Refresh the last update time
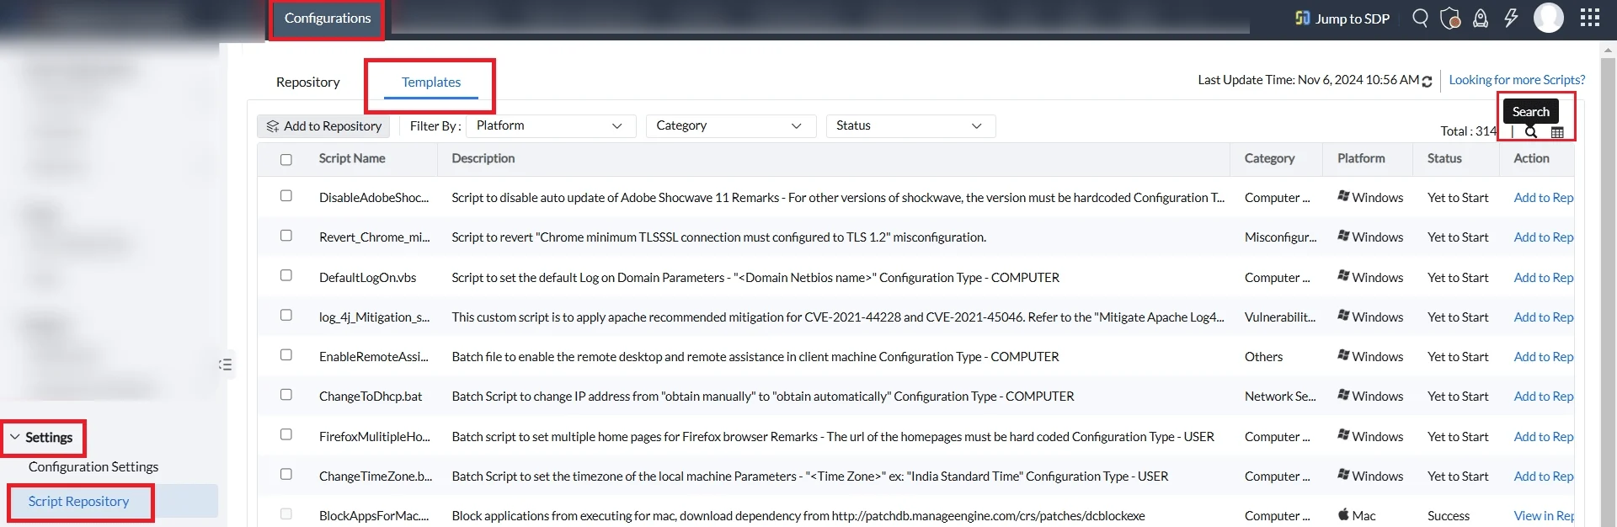Screen dimensions: 1617x527 (x=1427, y=82)
